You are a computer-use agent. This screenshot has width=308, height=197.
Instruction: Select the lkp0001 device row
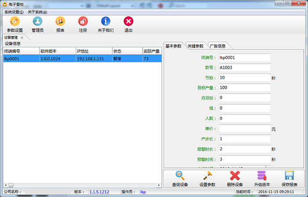click(82, 58)
